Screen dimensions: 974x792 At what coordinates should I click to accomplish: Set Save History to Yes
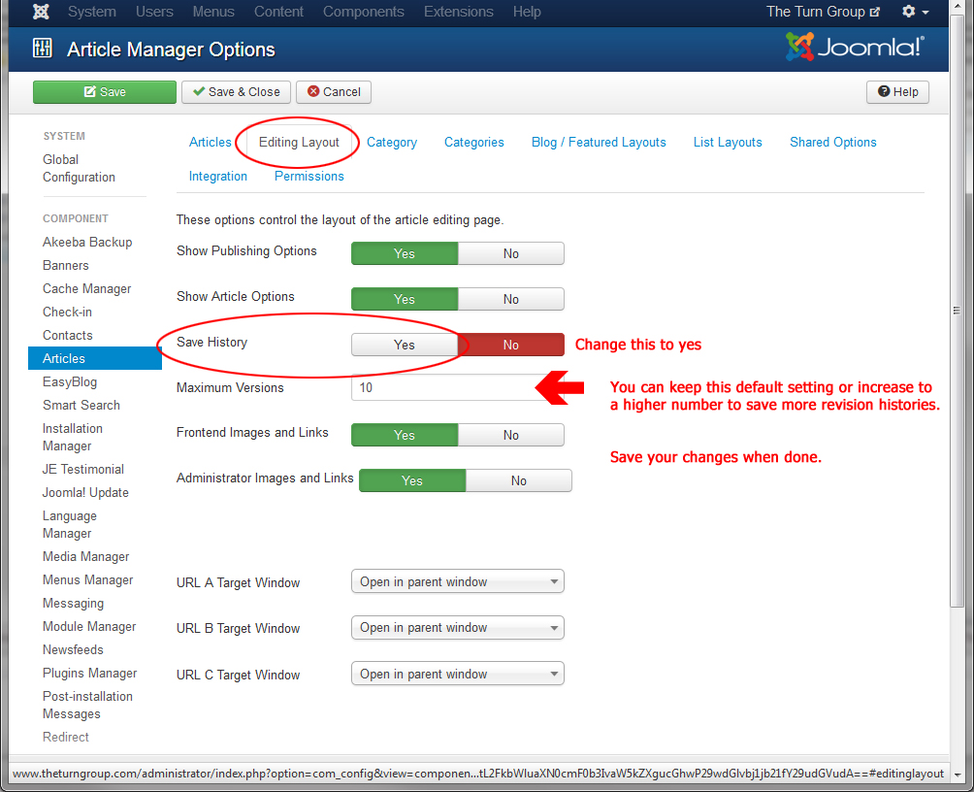coord(405,345)
